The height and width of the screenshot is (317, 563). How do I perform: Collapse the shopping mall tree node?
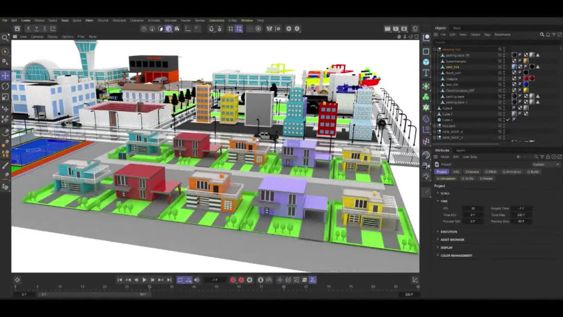point(435,50)
